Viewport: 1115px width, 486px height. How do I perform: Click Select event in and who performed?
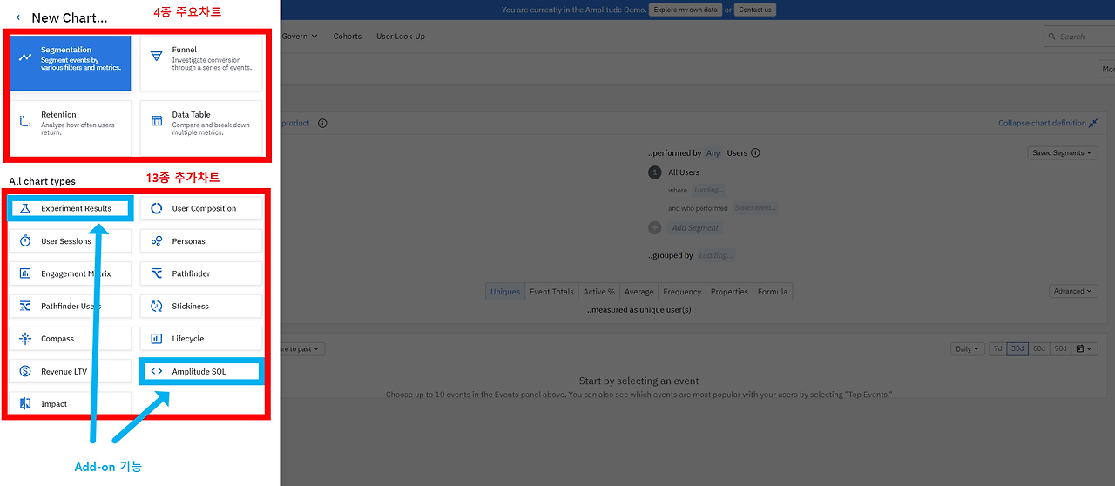point(754,208)
